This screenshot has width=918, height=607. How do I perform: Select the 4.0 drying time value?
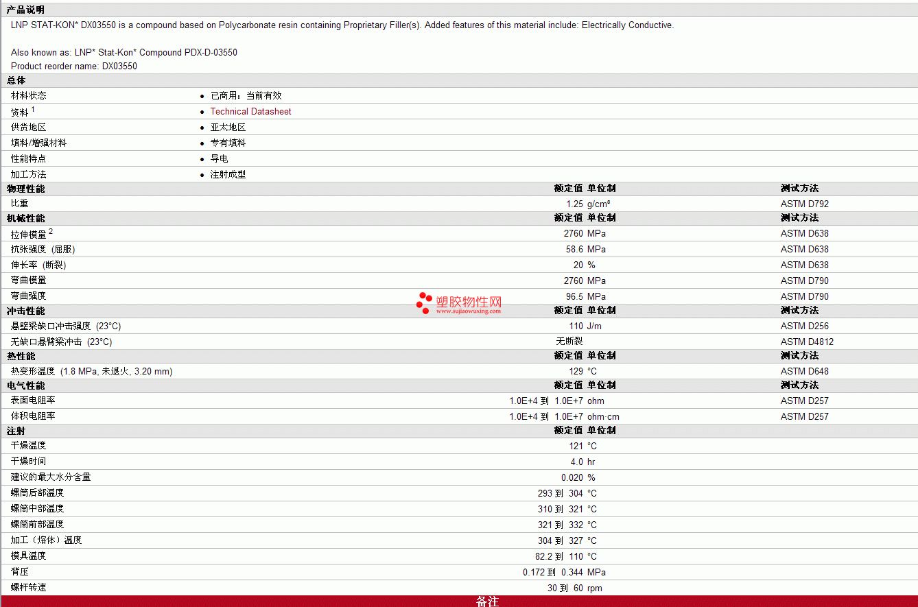pyautogui.click(x=577, y=462)
